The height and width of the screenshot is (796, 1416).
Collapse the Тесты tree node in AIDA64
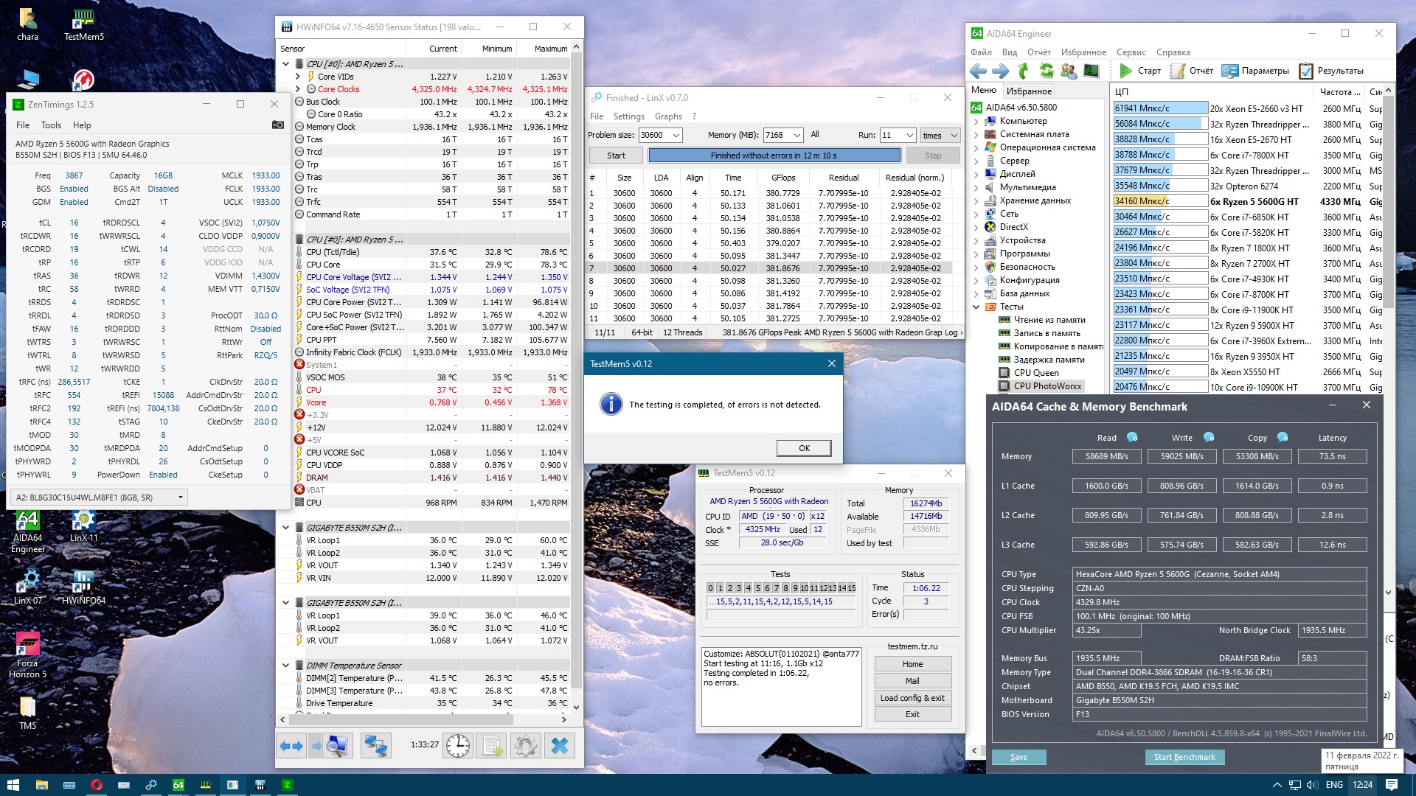pos(976,307)
